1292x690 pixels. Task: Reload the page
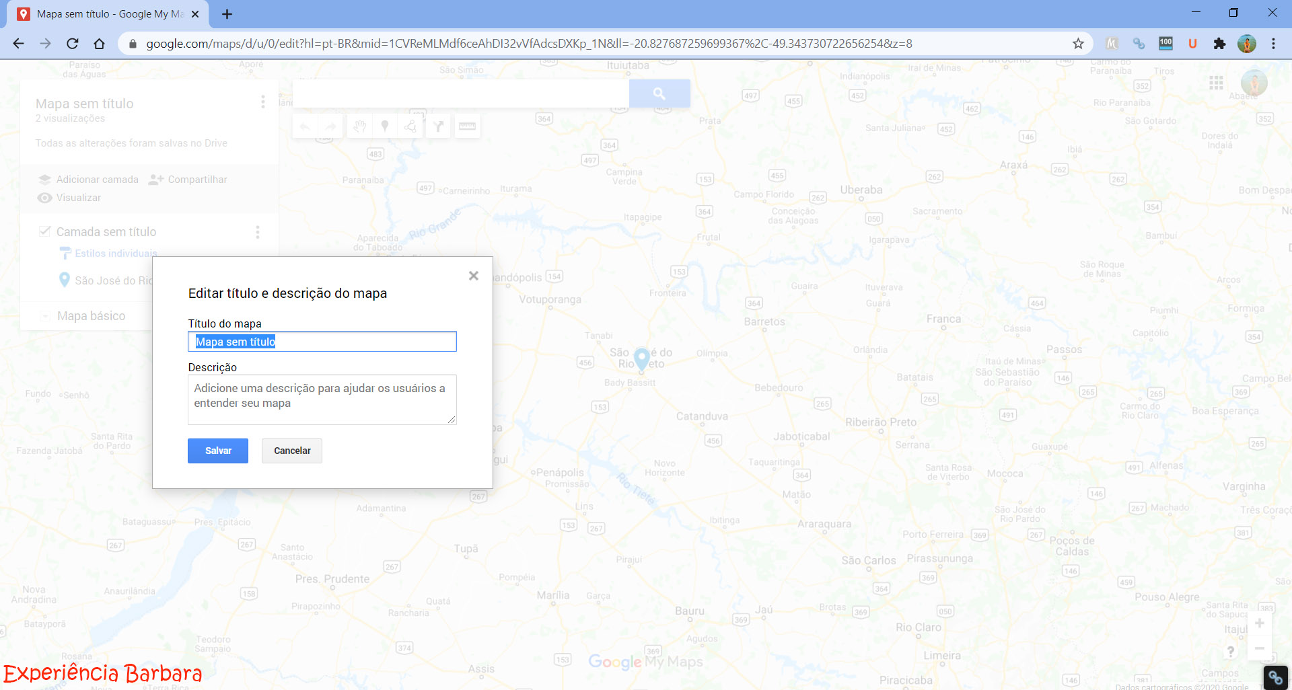tap(73, 44)
